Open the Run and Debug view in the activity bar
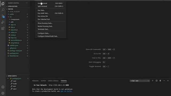The image size is (171, 96). pyautogui.click(x=3, y=22)
